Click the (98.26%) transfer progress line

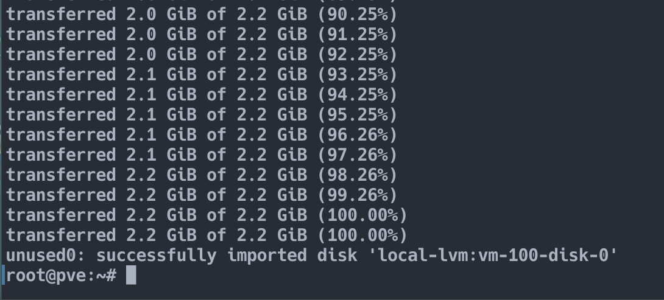[201, 175]
